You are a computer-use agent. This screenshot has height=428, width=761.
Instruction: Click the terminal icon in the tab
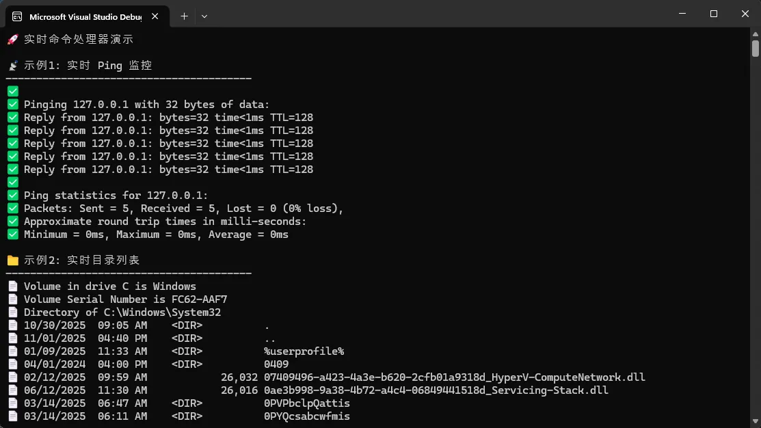[16, 16]
